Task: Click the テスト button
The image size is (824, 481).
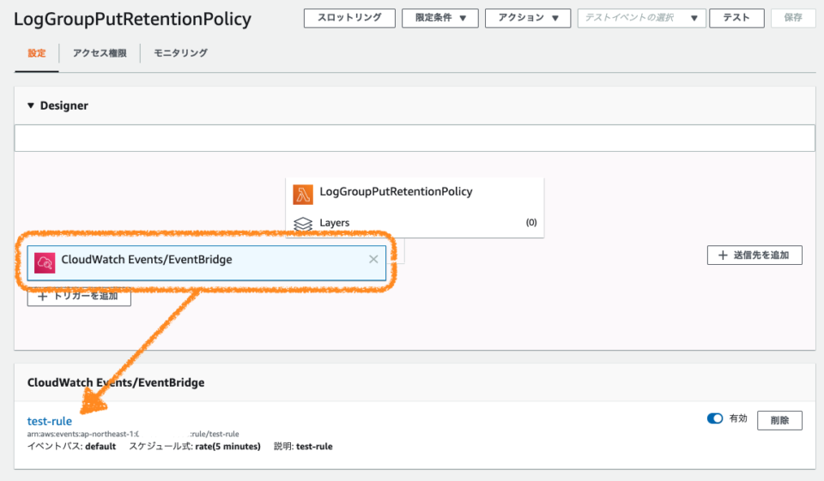Action: pyautogui.click(x=736, y=18)
